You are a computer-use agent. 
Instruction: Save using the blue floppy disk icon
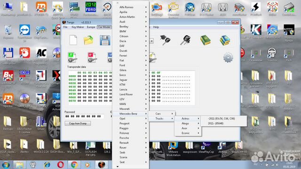[x=105, y=40]
